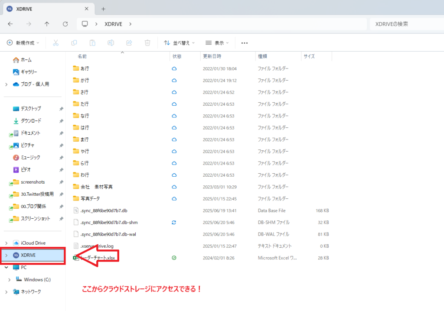
Task: Open ギャラリー in the sidebar
Action: pyautogui.click(x=25, y=72)
